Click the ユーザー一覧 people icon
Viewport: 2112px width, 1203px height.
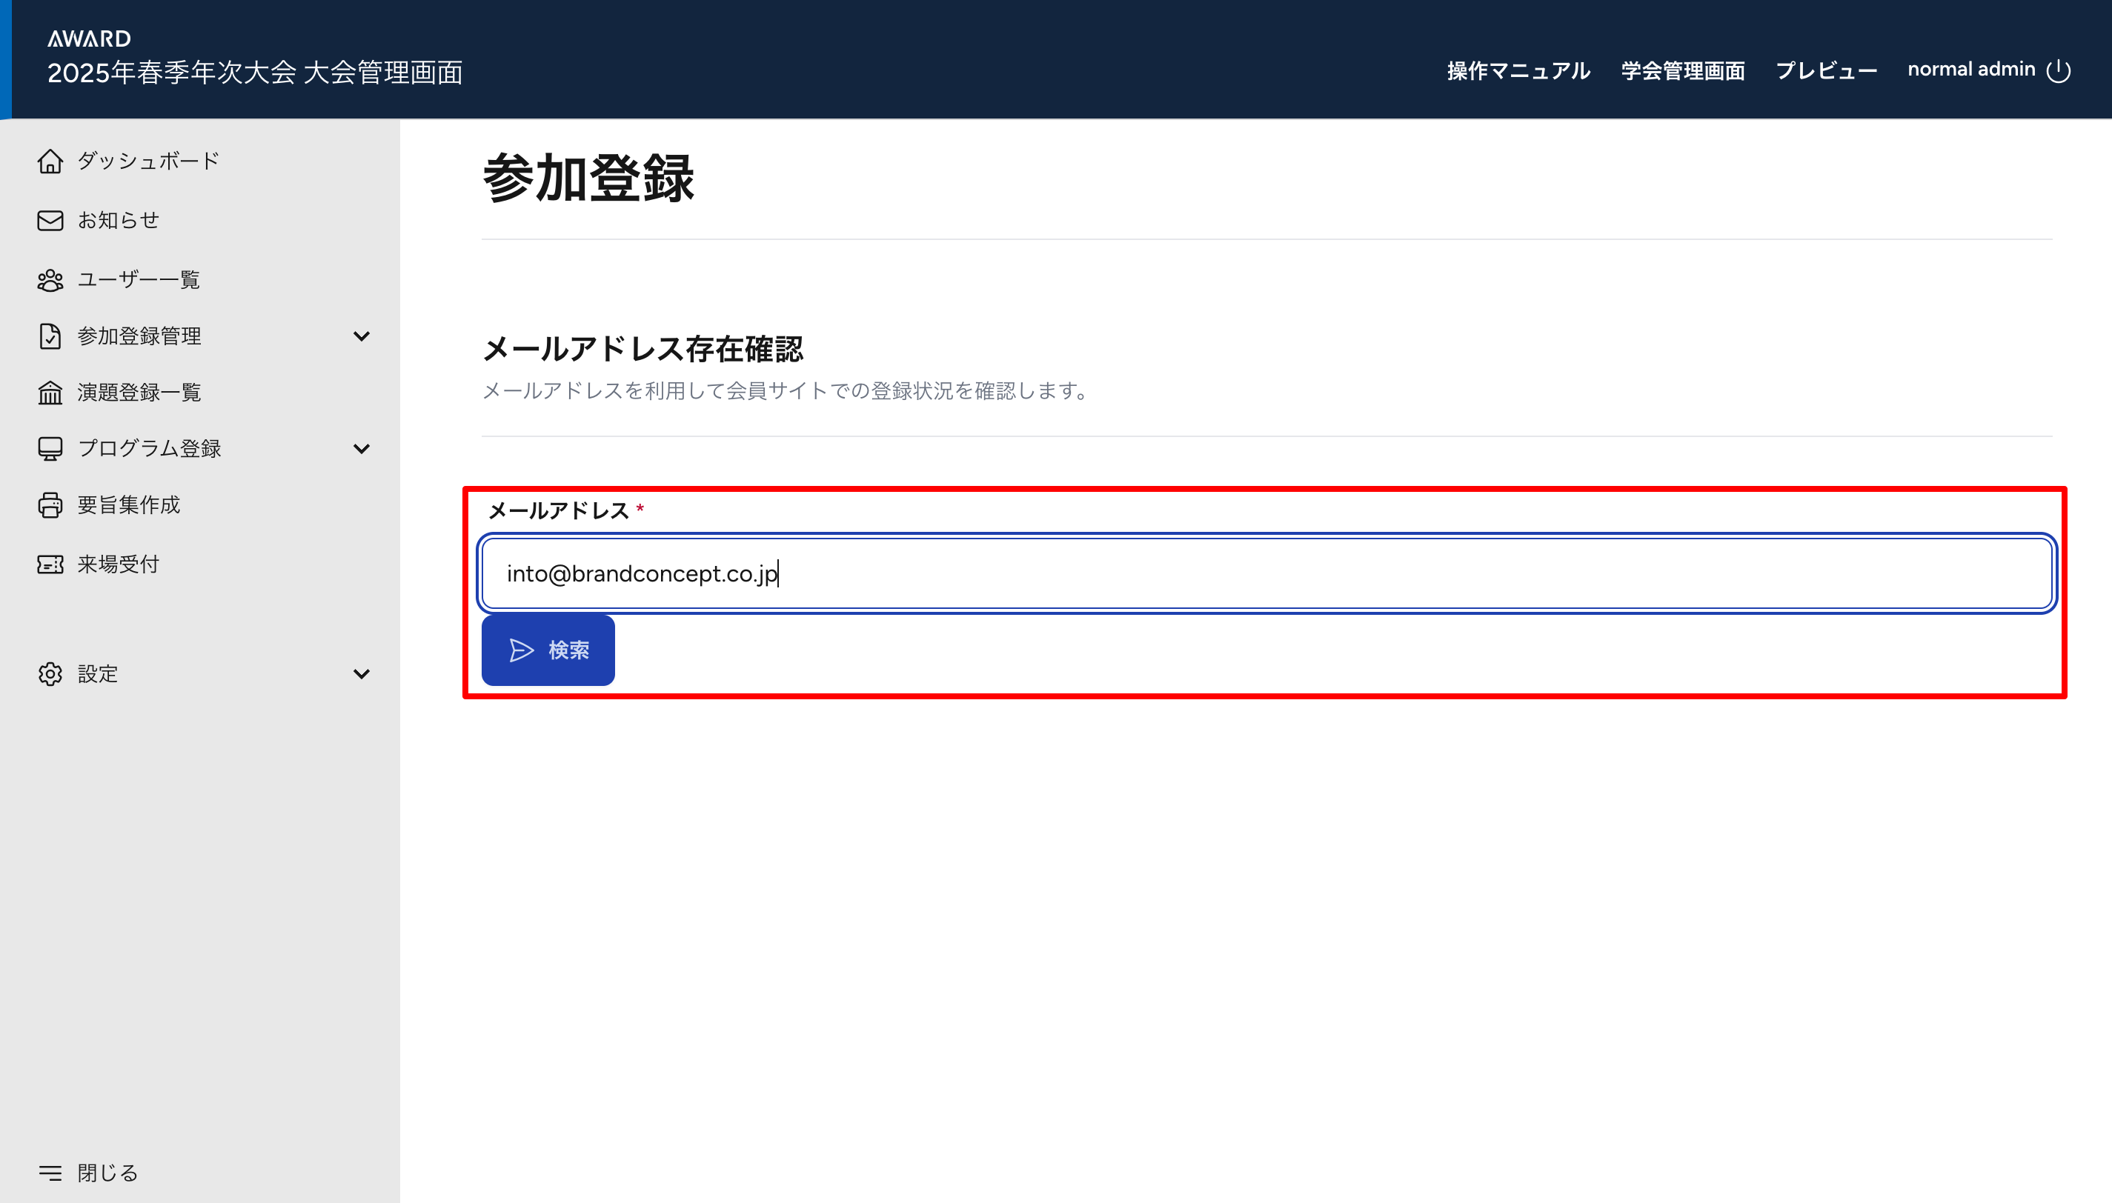click(x=50, y=280)
